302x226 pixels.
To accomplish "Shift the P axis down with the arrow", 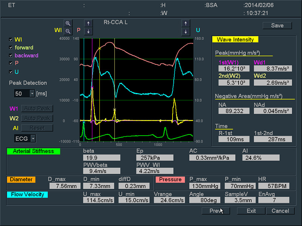I will point(88,31).
